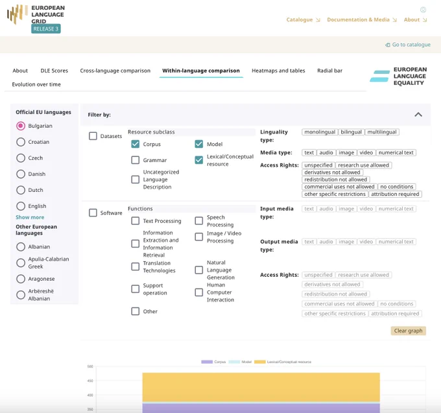
Task: Enable the Grammar checkbox
Action: click(x=136, y=160)
